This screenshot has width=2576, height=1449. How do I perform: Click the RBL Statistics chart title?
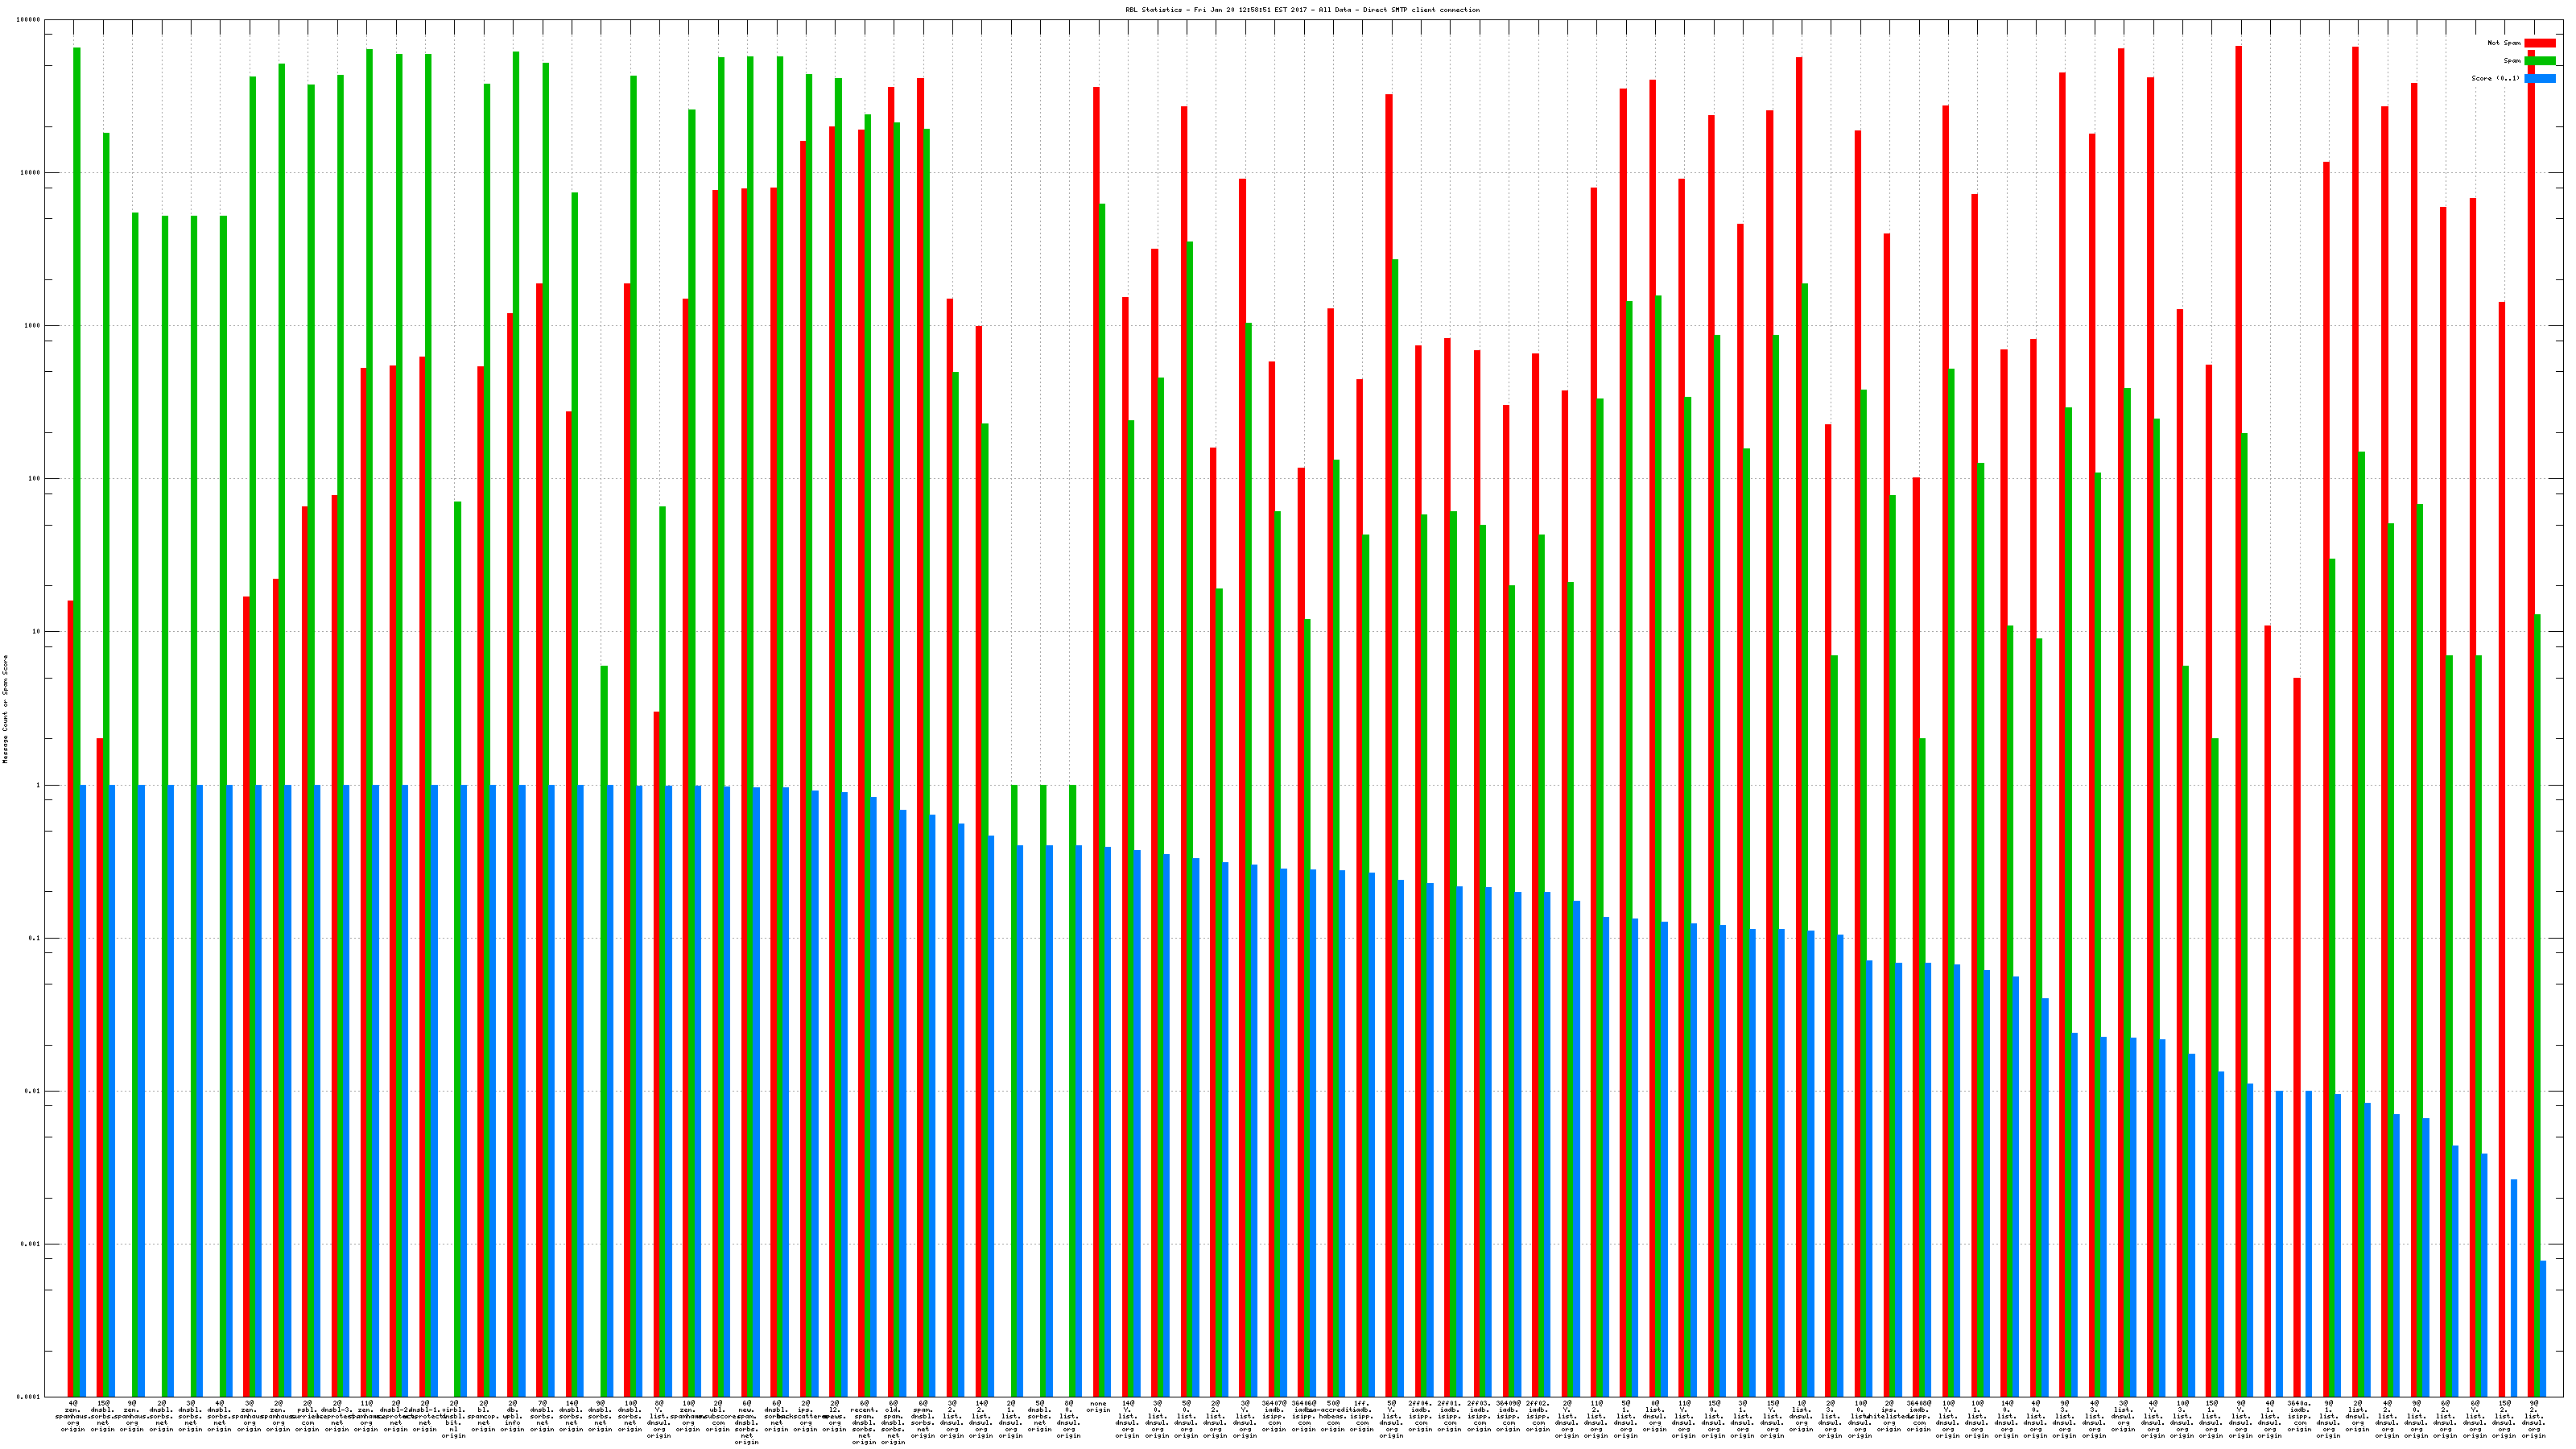[x=1302, y=10]
